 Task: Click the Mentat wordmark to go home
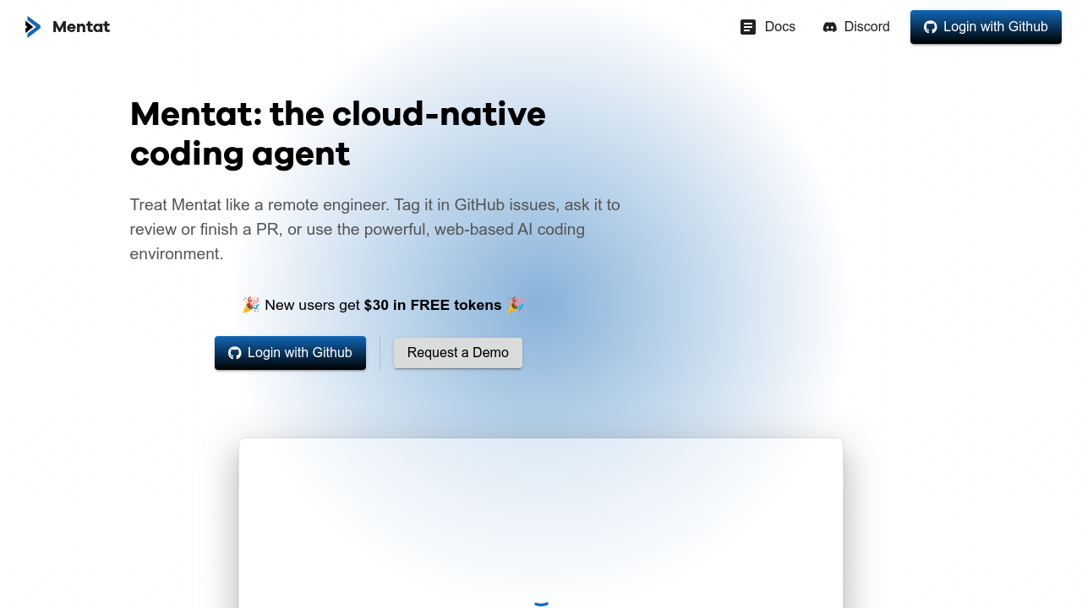(x=81, y=26)
